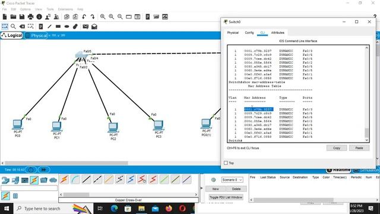Click the Print icon in toolbar
The height and width of the screenshot is (214, 380).
coord(30,17)
